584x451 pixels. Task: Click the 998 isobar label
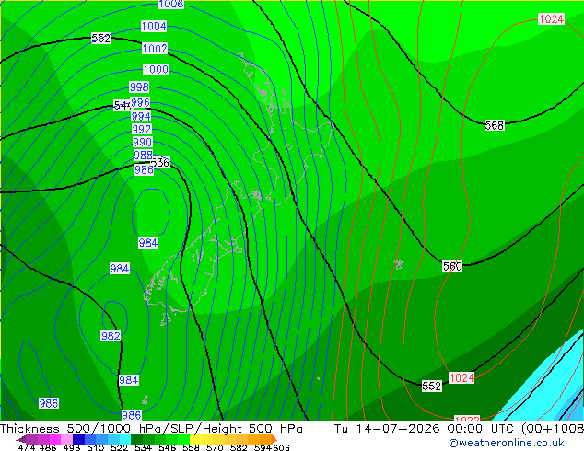tap(139, 87)
